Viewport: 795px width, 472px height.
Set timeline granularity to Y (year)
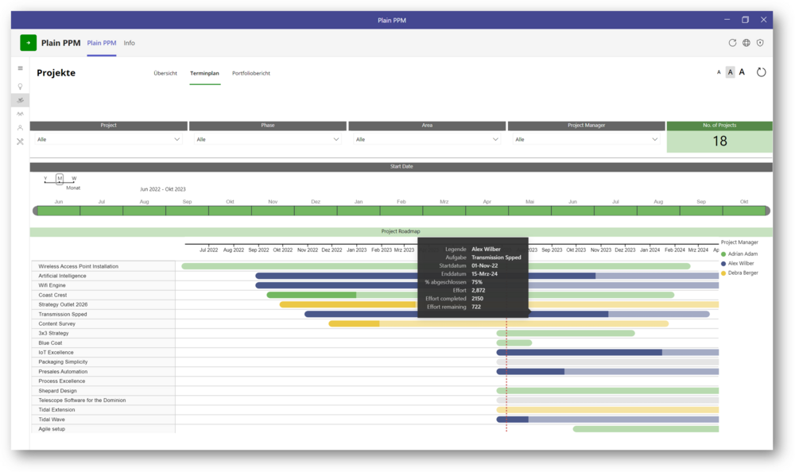pos(45,179)
